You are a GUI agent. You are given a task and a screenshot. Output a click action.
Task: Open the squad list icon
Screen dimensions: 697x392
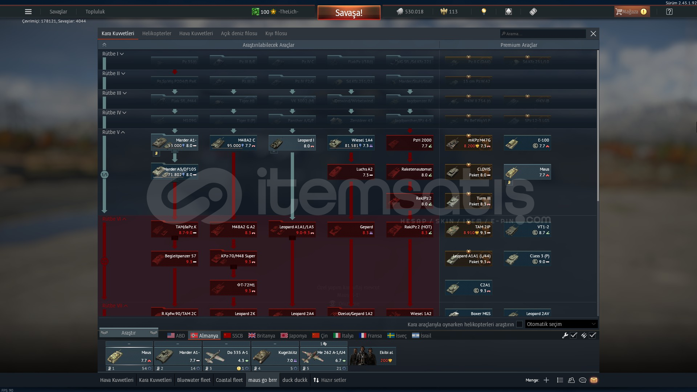[560, 380]
